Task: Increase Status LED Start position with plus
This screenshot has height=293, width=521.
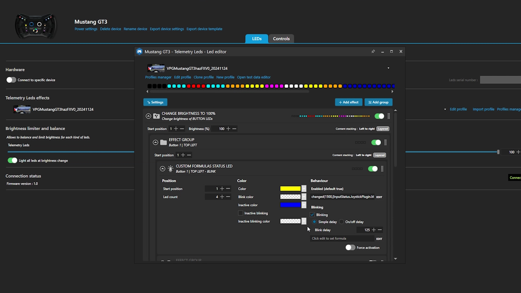Action: (222, 189)
